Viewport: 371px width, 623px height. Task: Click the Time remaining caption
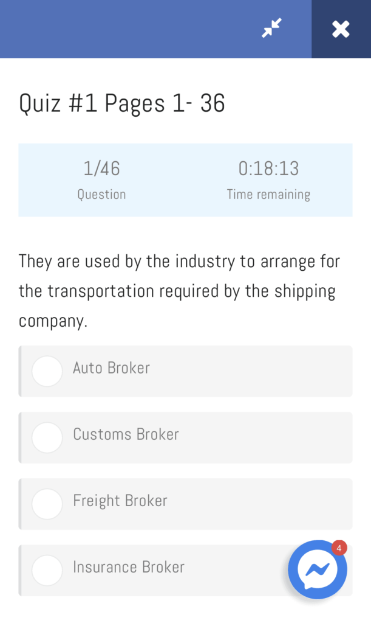pyautogui.click(x=268, y=195)
